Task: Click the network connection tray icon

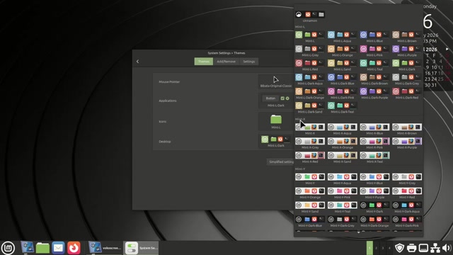Action: 435,248
